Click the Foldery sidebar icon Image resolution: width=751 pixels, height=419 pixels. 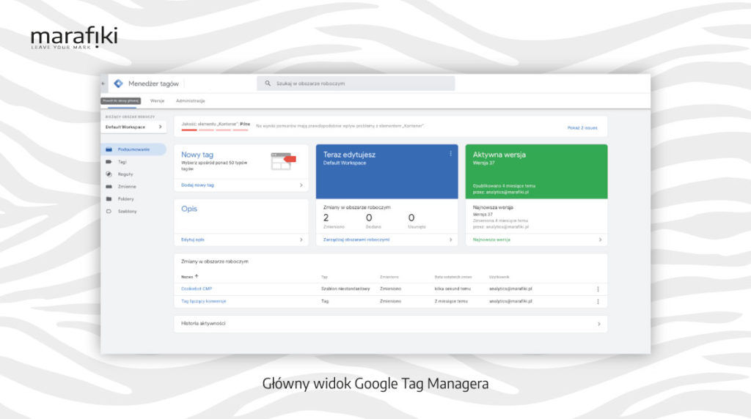click(109, 199)
